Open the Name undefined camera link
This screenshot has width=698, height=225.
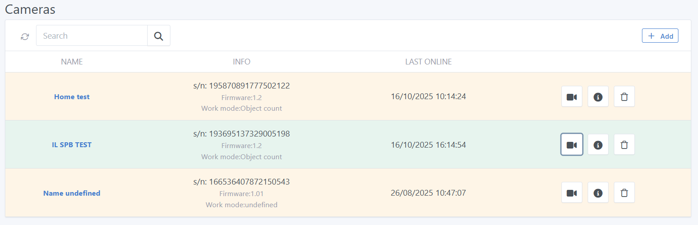coord(72,193)
